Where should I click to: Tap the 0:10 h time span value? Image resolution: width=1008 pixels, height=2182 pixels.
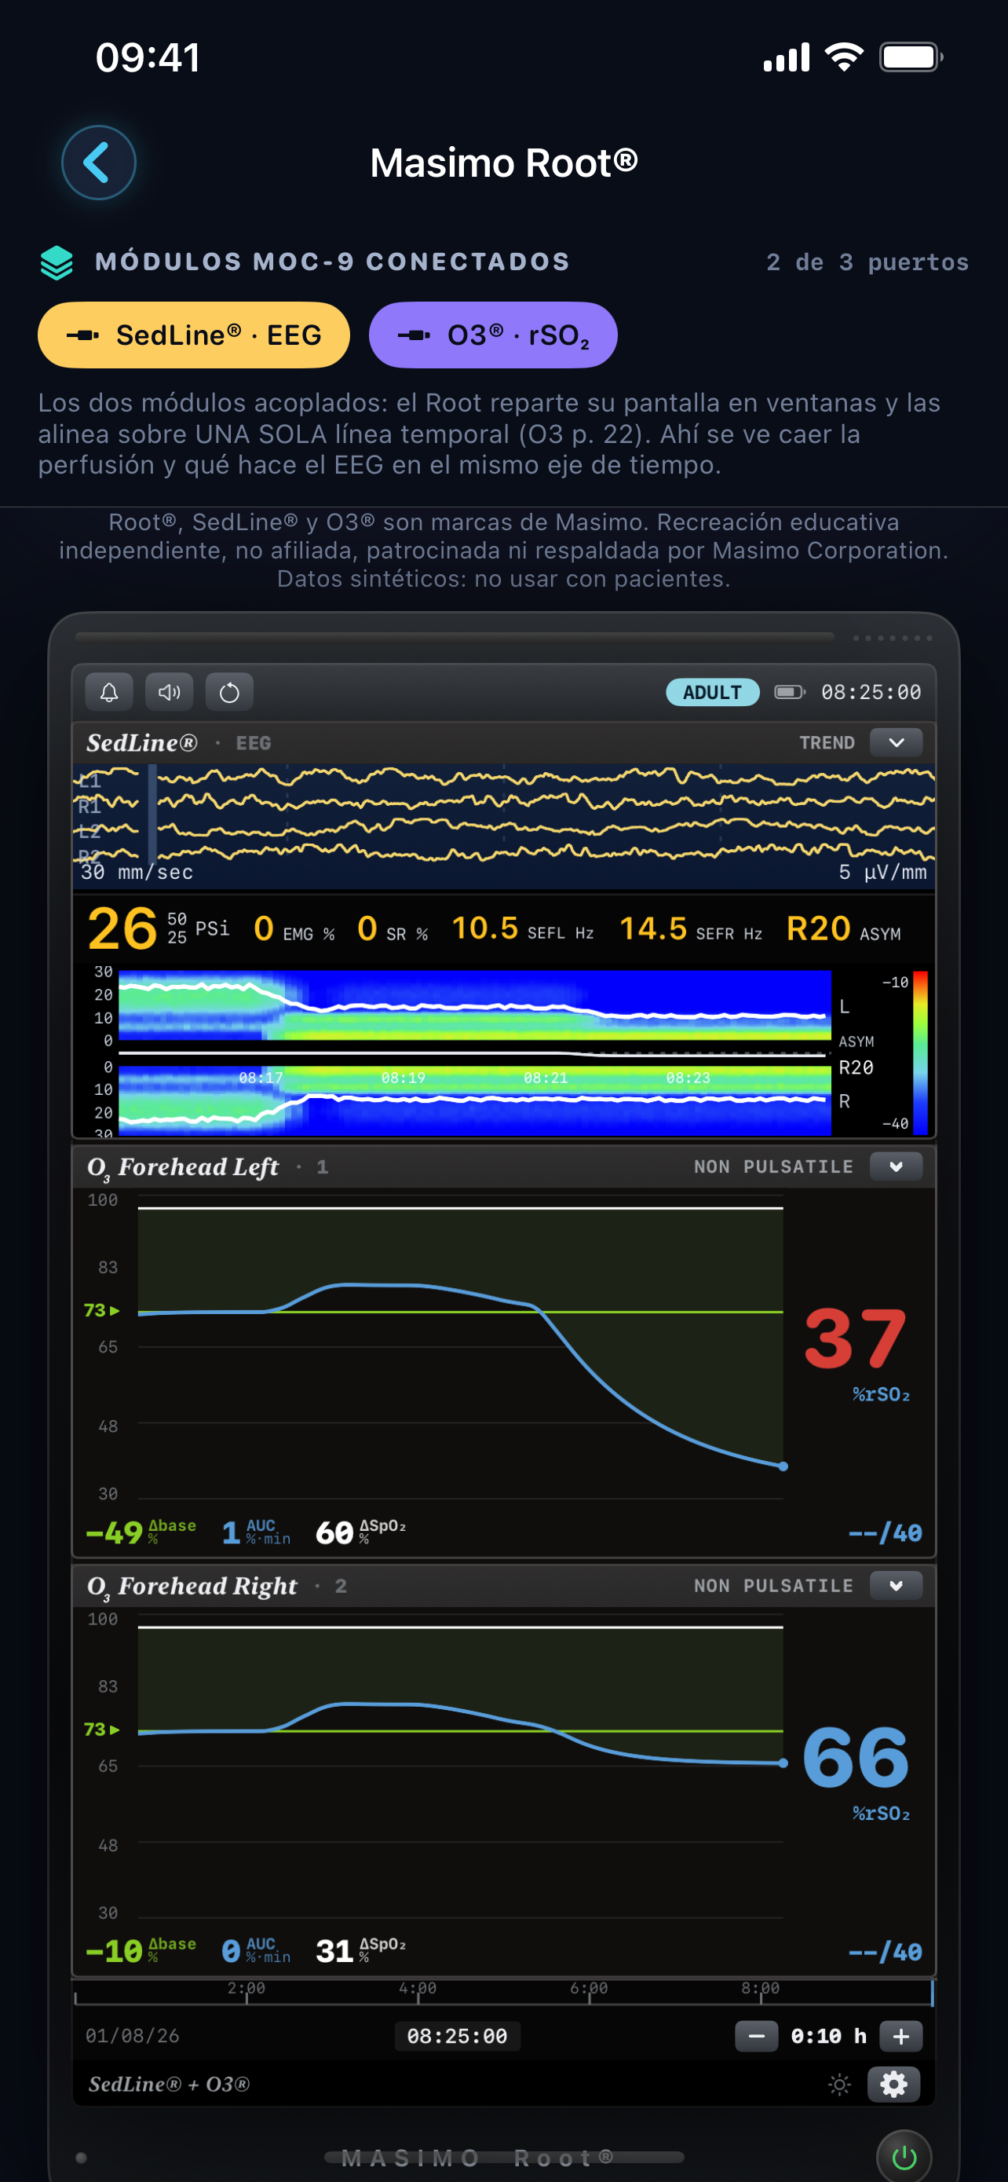coord(828,2037)
